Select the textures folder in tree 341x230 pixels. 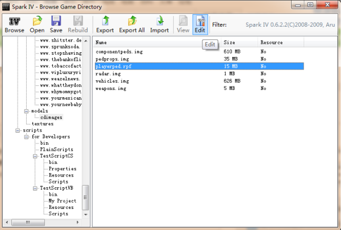[43, 124]
